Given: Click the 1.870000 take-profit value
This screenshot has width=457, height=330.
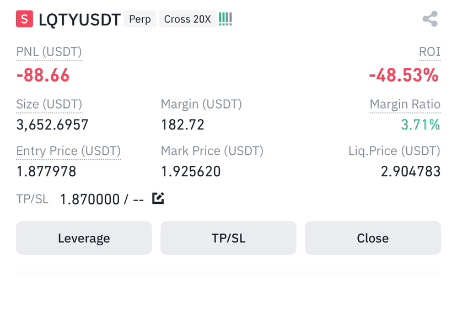Looking at the screenshot, I should tap(90, 199).
